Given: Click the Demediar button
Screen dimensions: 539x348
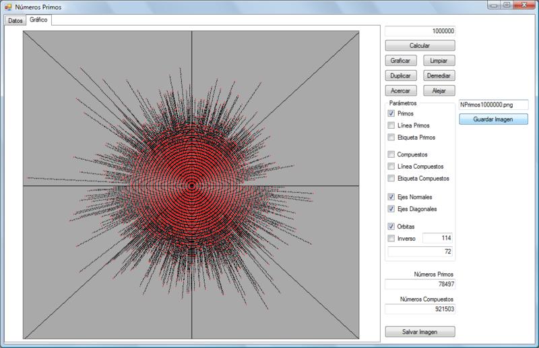Looking at the screenshot, I should (439, 76).
